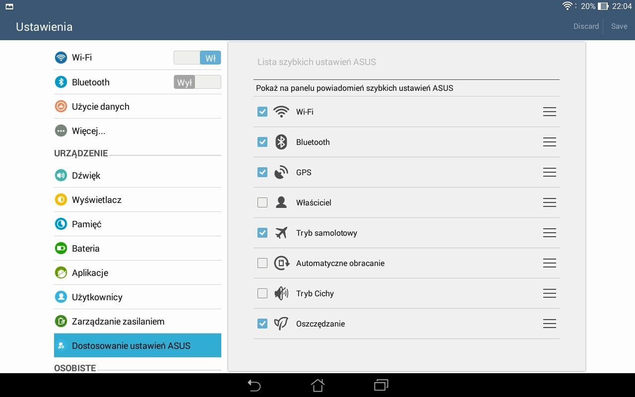Open Pamięć settings
This screenshot has height=397, width=635.
click(137, 224)
